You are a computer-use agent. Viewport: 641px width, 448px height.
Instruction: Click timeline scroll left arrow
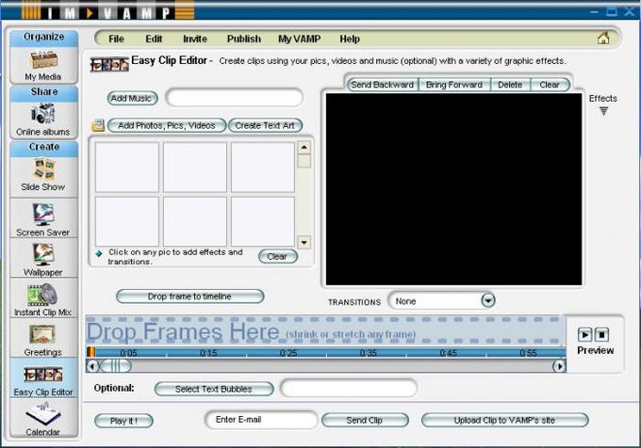[x=92, y=366]
